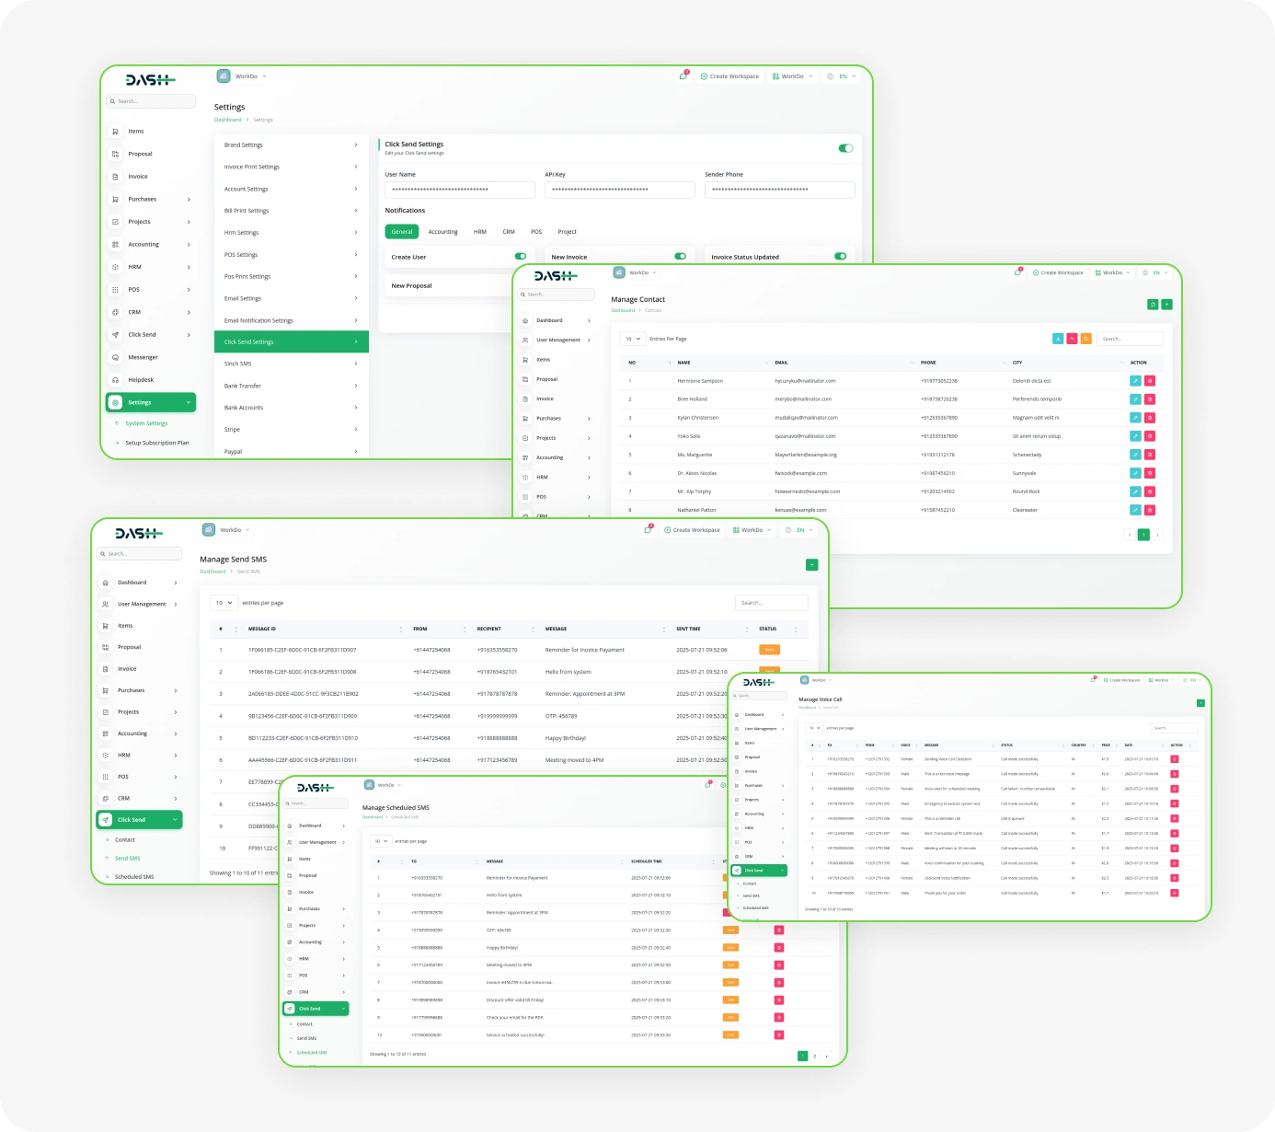Expand Brand Settings in the settings list
Screen dimensions: 1275x1132
pos(291,145)
